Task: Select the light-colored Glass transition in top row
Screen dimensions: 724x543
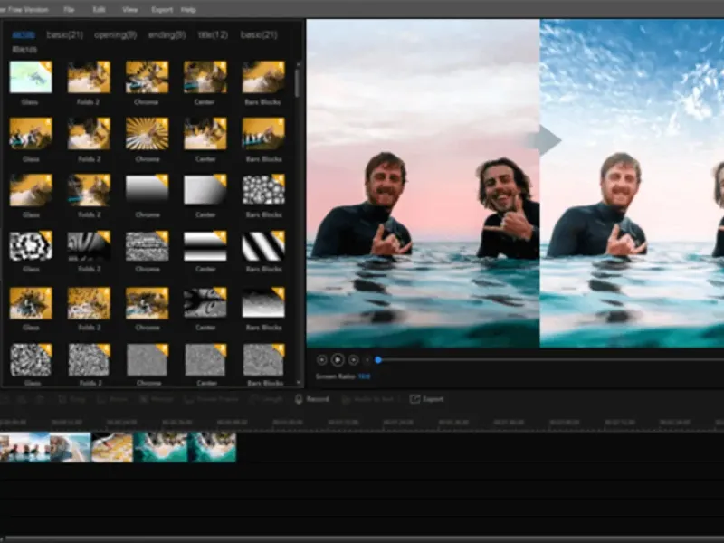Action: 31,77
